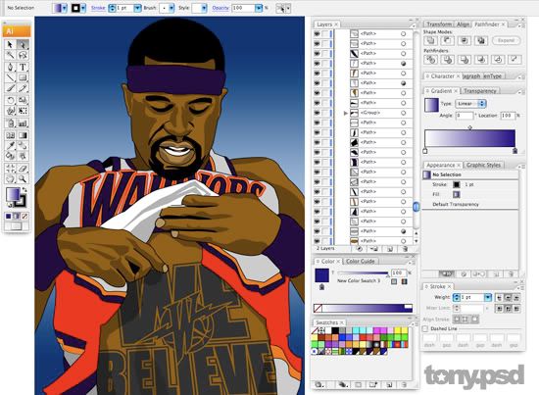The width and height of the screenshot is (539, 395).
Task: Expand the Group sublayer triangle
Action: pyautogui.click(x=346, y=113)
